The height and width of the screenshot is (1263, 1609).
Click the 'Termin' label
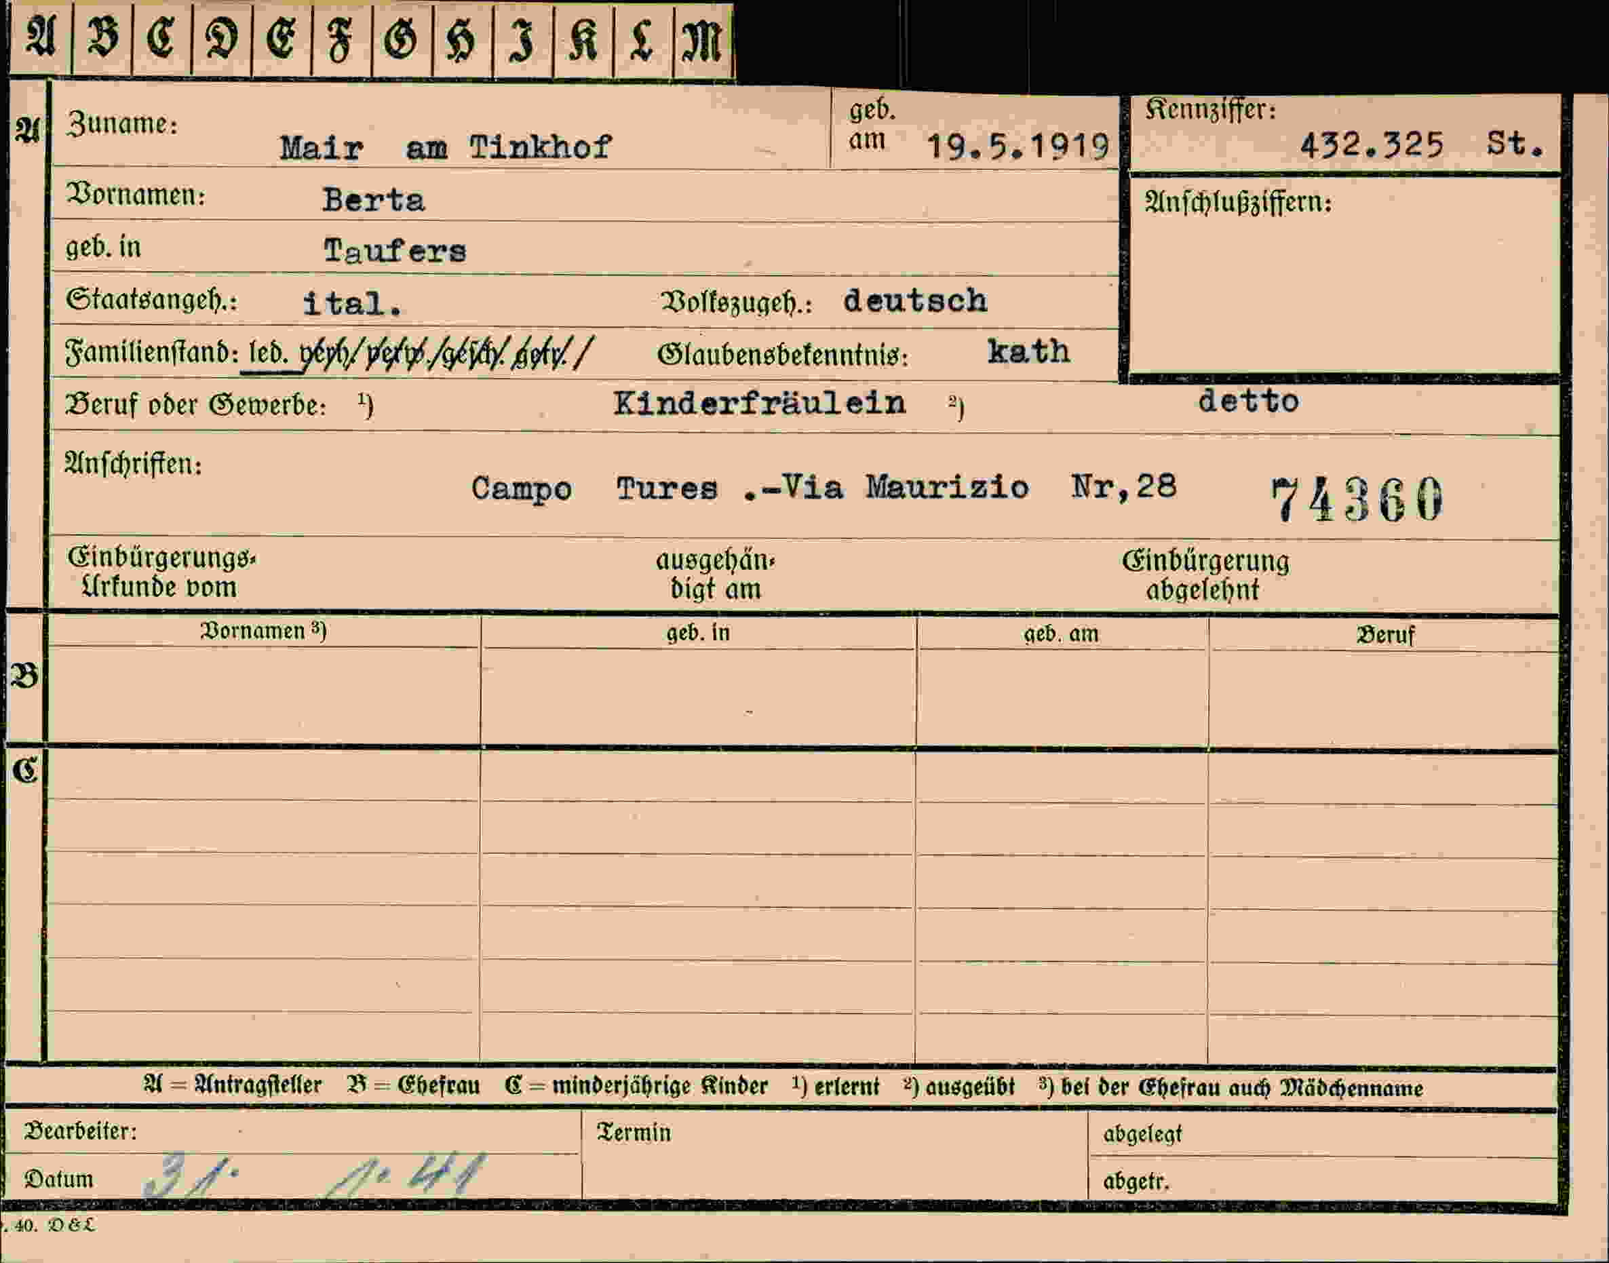[x=634, y=1133]
